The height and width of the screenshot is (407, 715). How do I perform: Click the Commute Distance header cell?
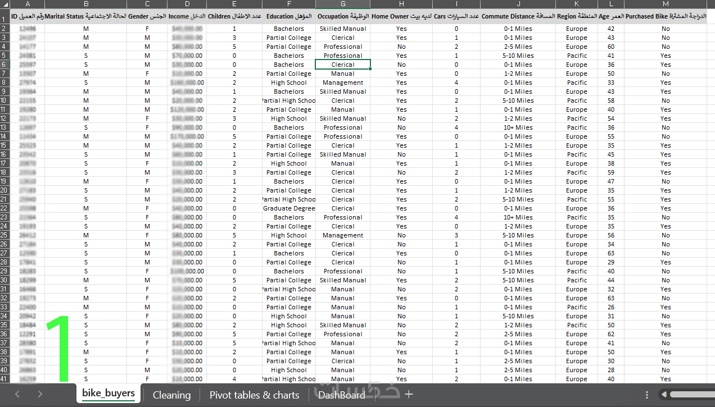[x=518, y=16]
